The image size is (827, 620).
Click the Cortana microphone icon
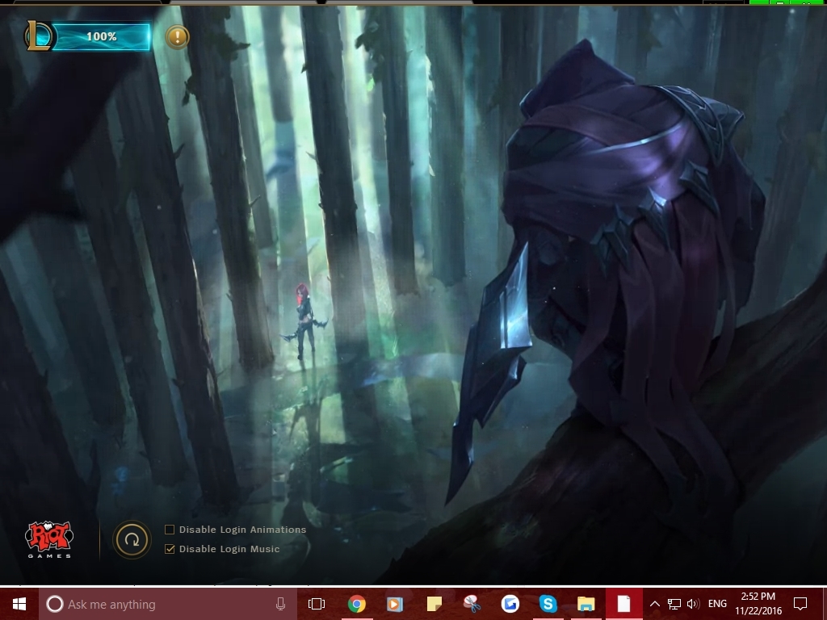(280, 604)
